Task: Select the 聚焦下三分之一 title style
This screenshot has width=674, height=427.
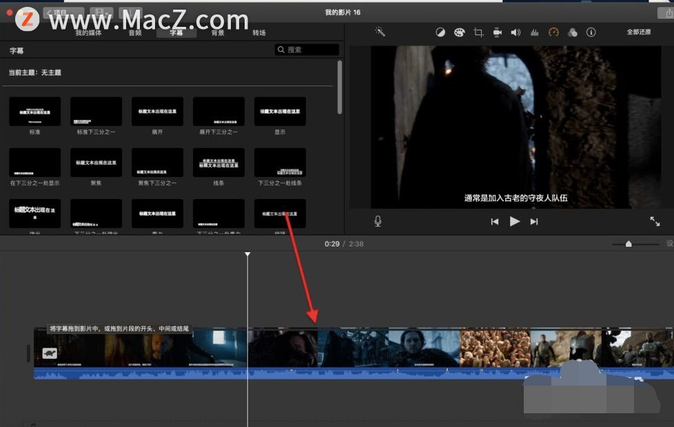Action: pos(157,163)
